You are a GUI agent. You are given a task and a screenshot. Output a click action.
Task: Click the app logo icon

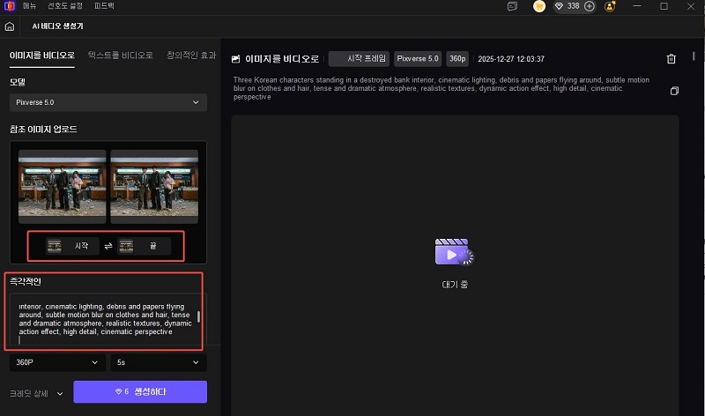pos(9,6)
